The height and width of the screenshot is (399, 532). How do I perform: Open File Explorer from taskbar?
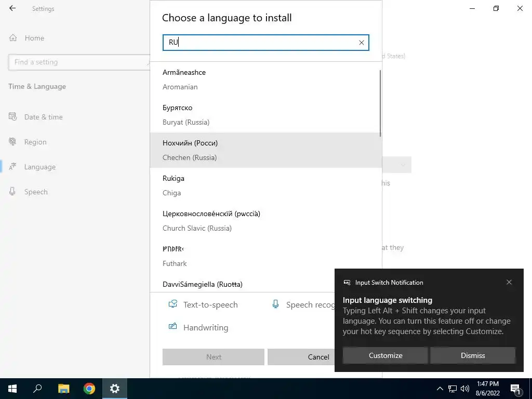coord(63,389)
